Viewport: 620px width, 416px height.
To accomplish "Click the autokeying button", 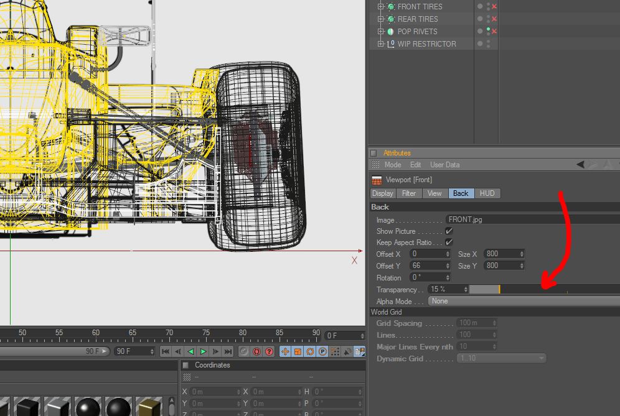I will (x=256, y=351).
